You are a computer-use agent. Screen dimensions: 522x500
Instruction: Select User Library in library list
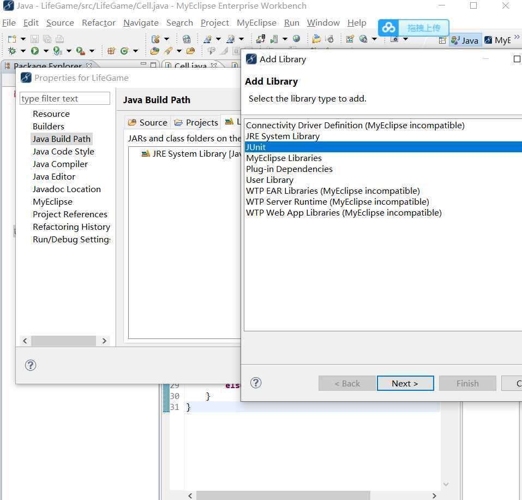[383, 180]
